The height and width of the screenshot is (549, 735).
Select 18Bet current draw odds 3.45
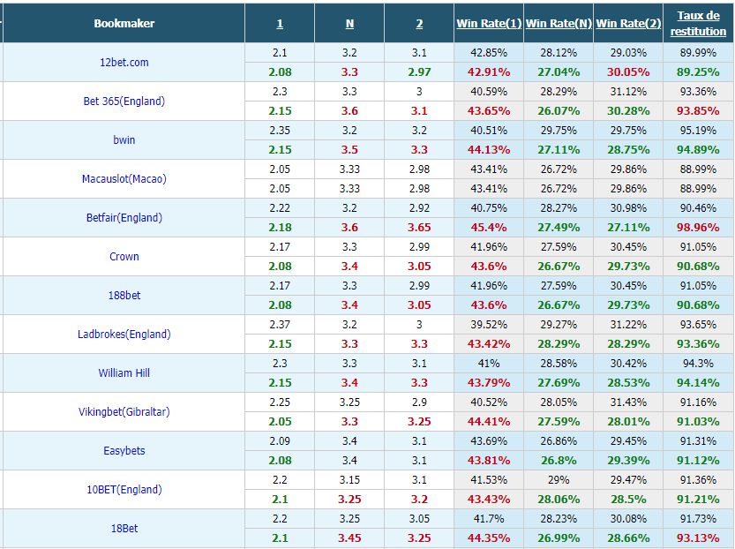(349, 538)
